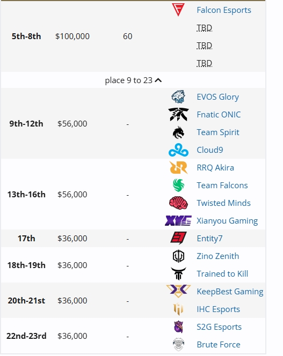Click the Team Spirit dragon logo
The image size is (283, 356).
tap(178, 132)
